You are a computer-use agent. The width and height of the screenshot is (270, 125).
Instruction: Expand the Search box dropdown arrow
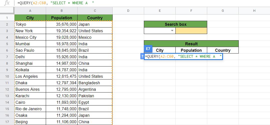pyautogui.click(x=172, y=31)
